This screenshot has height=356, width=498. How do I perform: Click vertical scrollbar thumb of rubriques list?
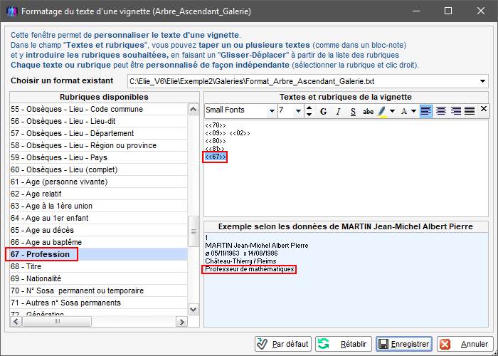click(x=194, y=231)
